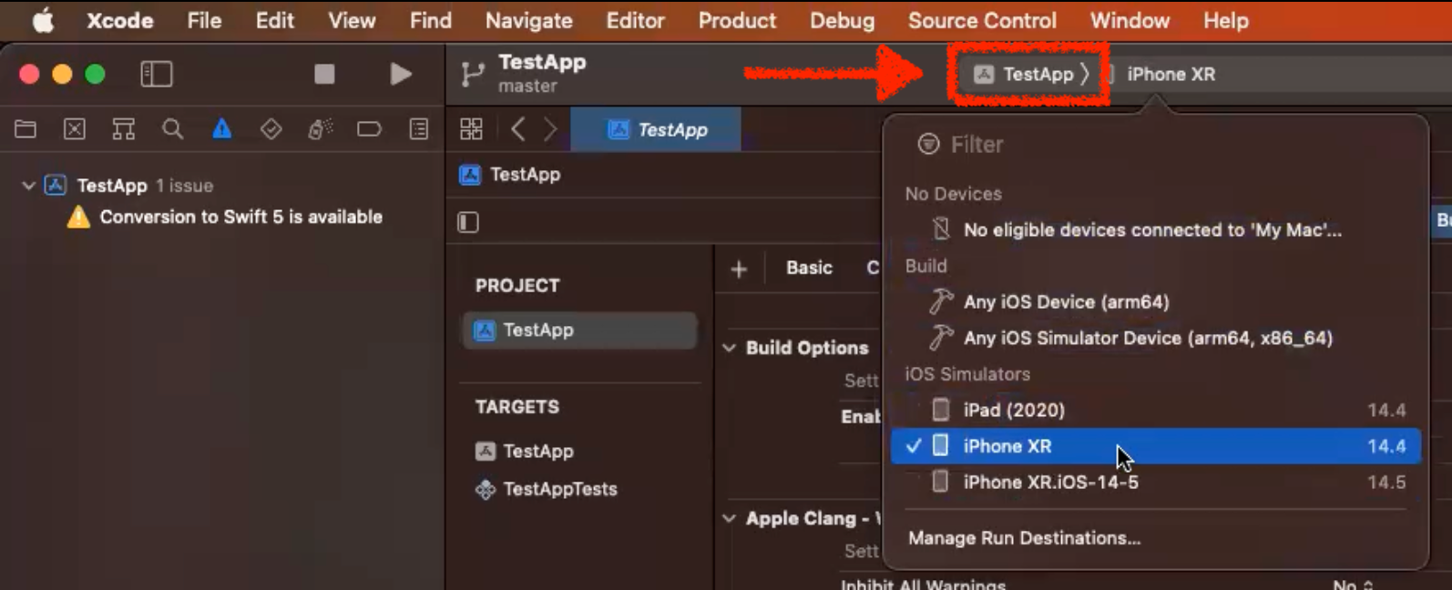Select TestApp under PROJECT
This screenshot has width=1452, height=590.
click(579, 330)
